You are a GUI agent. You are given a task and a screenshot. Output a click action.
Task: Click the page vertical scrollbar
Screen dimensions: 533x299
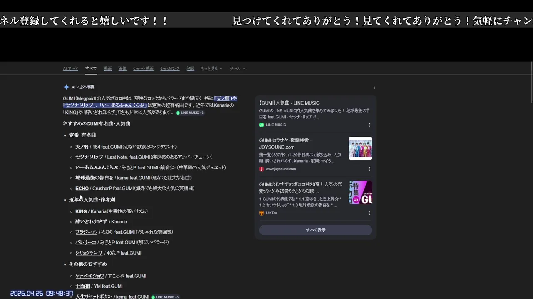coord(532,83)
